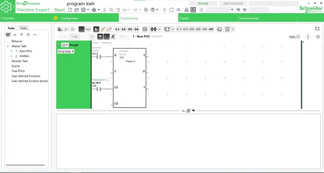Open the Properties tab
The height and width of the screenshot is (173, 324).
pos(30,18)
